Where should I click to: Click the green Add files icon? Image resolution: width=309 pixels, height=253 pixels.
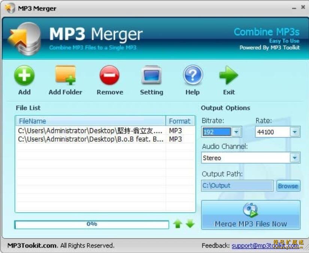[24, 75]
